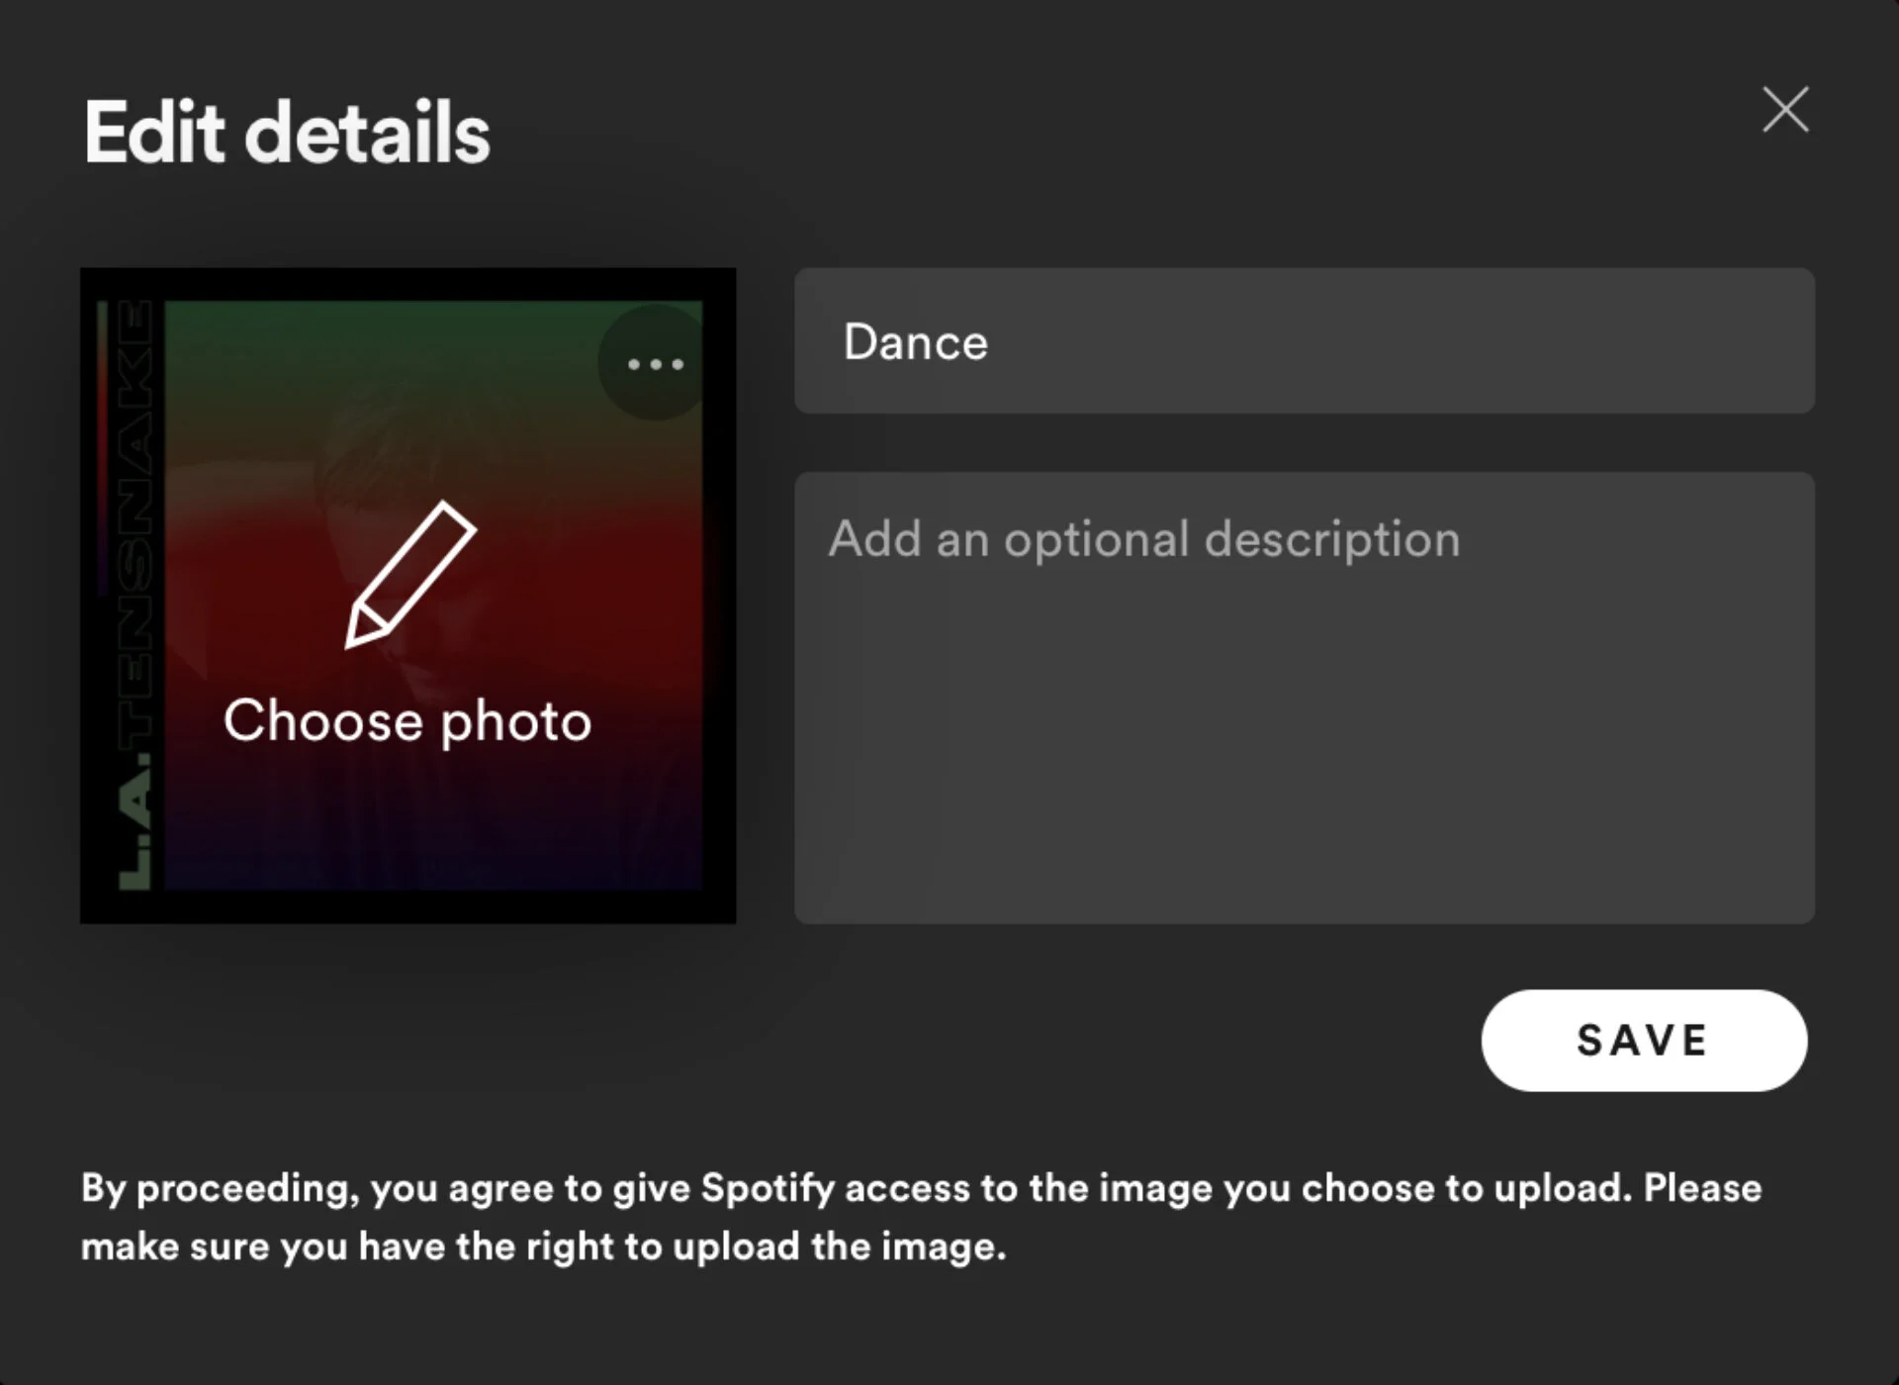Click the "Add an optional description" placeholder

[x=1143, y=539]
